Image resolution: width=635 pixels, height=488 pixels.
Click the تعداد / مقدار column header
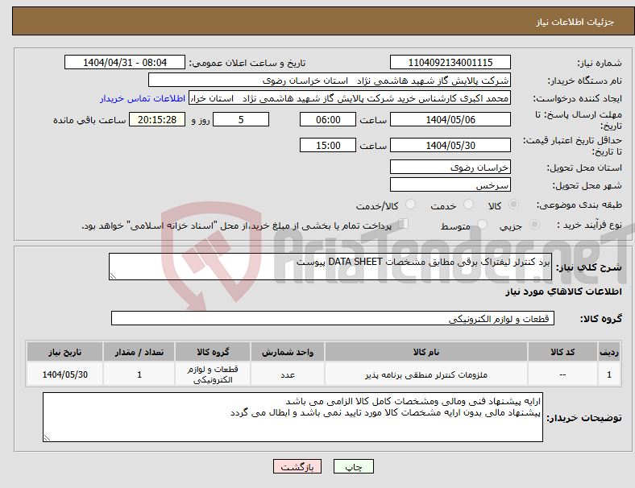click(x=139, y=352)
